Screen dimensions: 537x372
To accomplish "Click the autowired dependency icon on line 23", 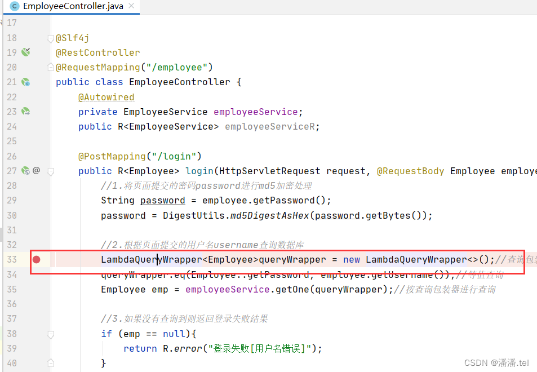I will 26,112.
